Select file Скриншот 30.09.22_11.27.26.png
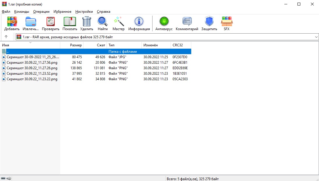Viewport: 319px width, 181px height. pyautogui.click(x=32, y=68)
